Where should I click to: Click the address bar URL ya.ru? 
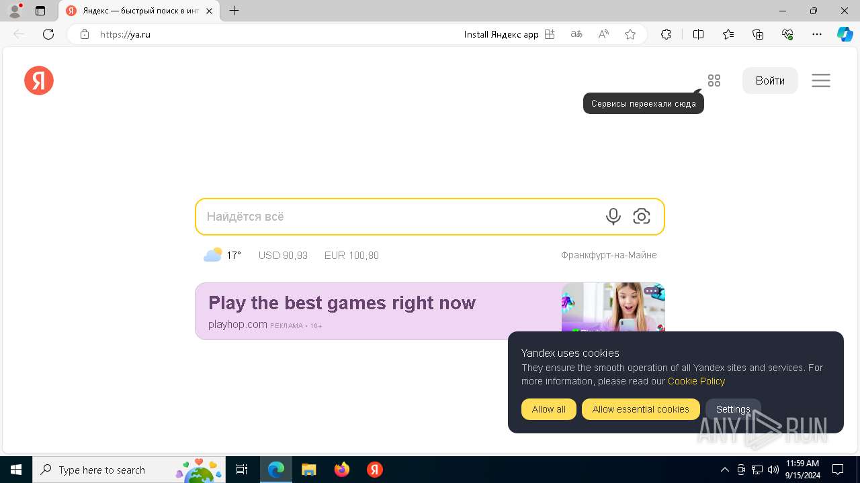(125, 34)
